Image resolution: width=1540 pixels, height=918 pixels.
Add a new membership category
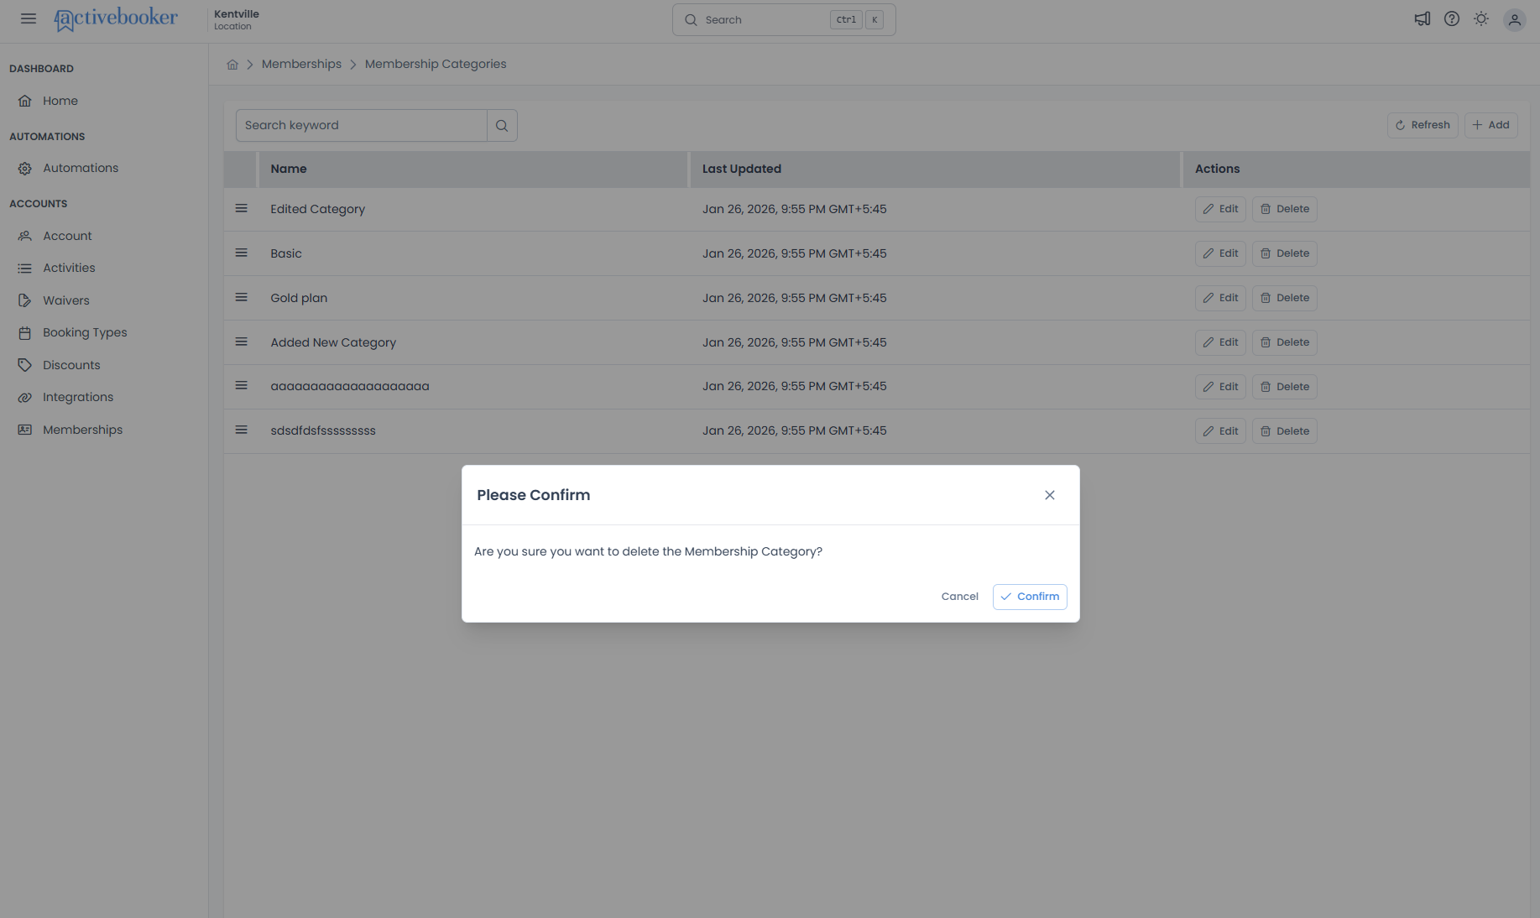[1490, 125]
